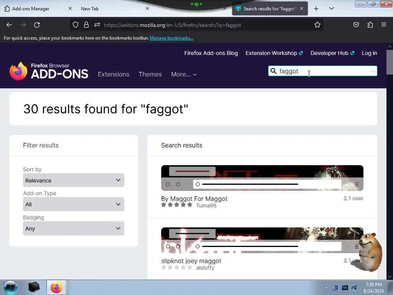Open the Add-on Type dropdown

(73, 204)
